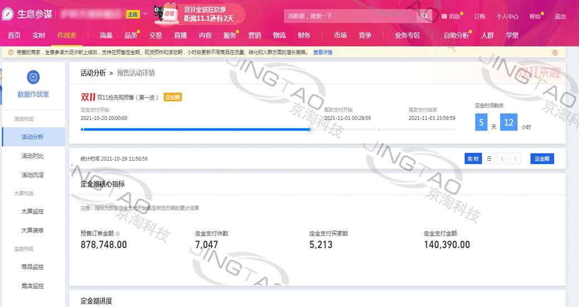The height and width of the screenshot is (307, 579).
Task: Click the 尾款支付结束 timeline dot
Action: [379, 129]
